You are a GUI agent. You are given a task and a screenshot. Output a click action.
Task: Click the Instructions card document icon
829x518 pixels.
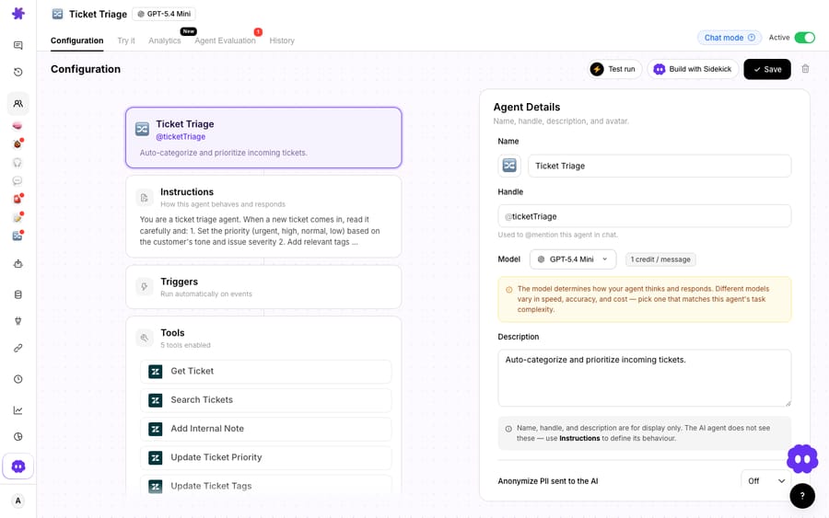click(145, 198)
